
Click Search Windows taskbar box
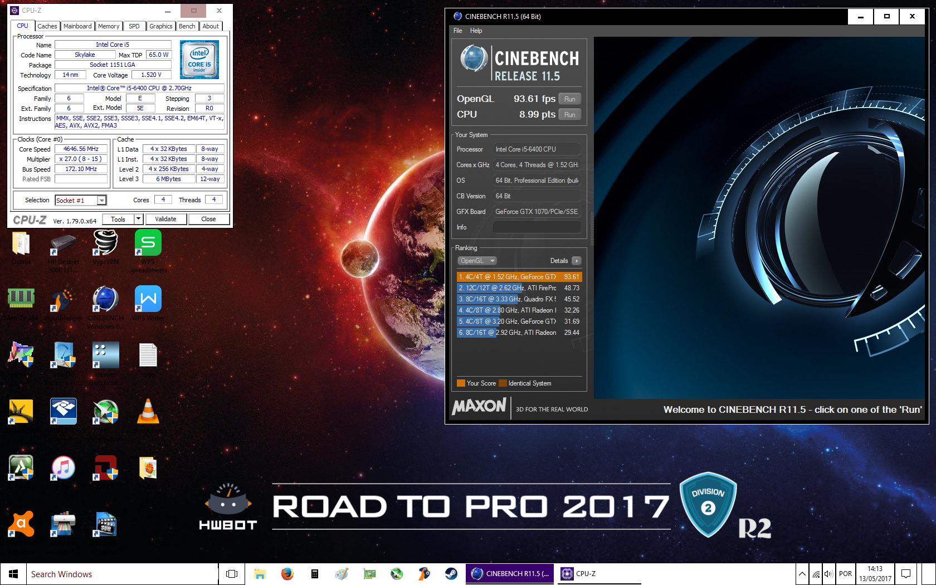[122, 574]
